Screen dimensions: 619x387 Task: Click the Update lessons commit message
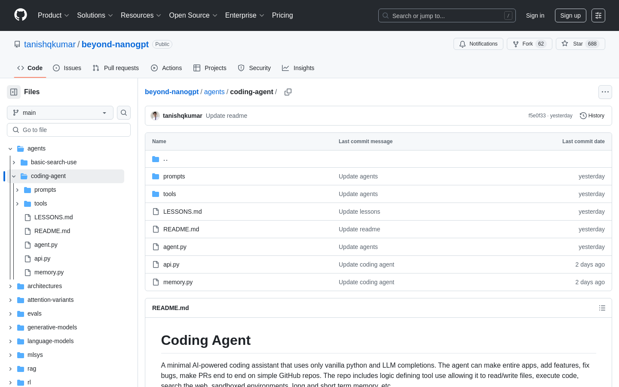[x=359, y=212]
